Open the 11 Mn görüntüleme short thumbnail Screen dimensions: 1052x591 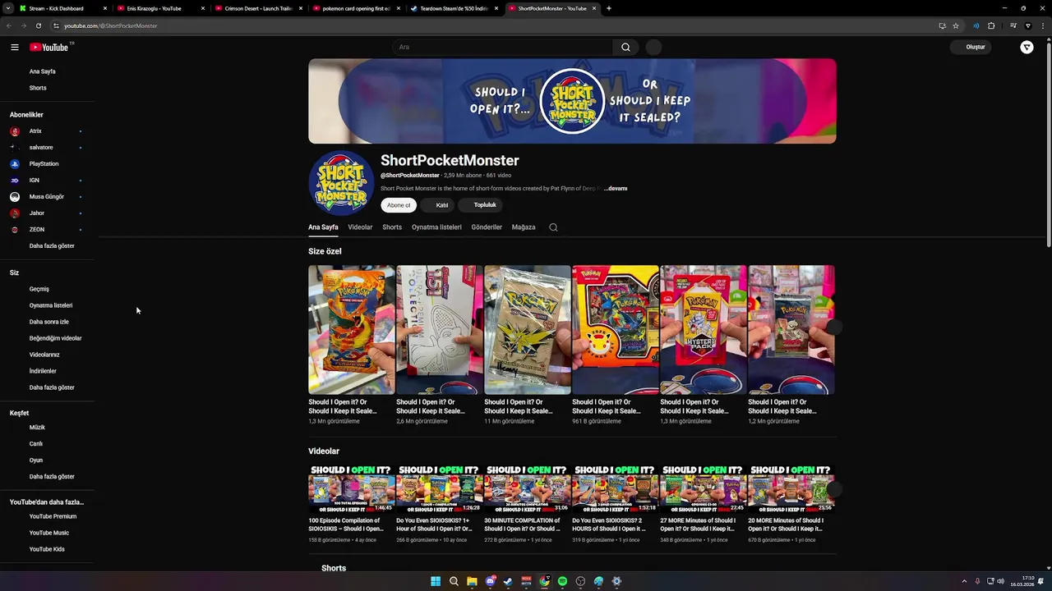coord(527,329)
